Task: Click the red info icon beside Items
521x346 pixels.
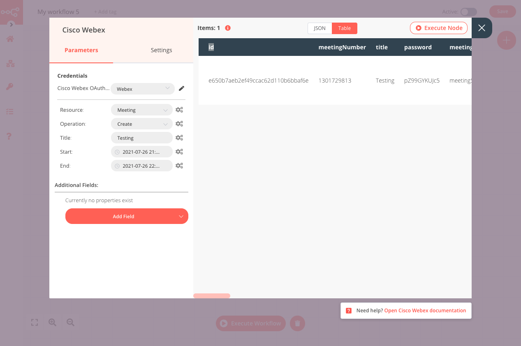Action: tap(228, 28)
